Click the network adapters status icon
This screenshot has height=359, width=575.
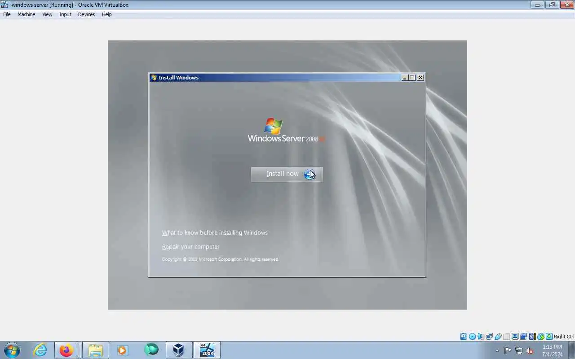pos(489,337)
